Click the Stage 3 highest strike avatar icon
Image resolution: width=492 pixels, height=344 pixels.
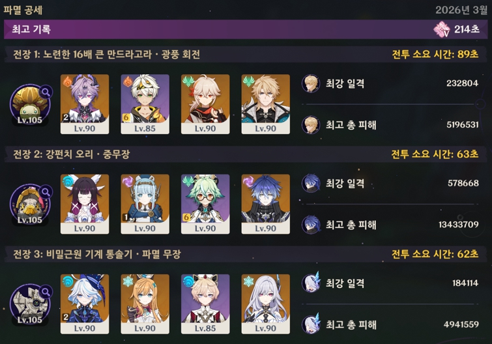tap(311, 283)
